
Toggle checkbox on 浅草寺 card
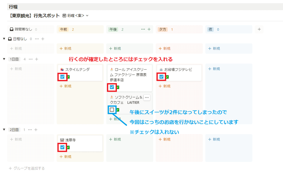pos(63,147)
